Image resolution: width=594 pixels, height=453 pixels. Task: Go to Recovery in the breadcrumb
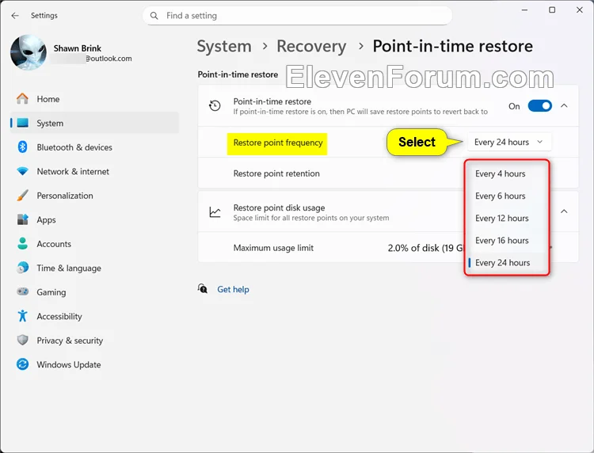click(311, 46)
